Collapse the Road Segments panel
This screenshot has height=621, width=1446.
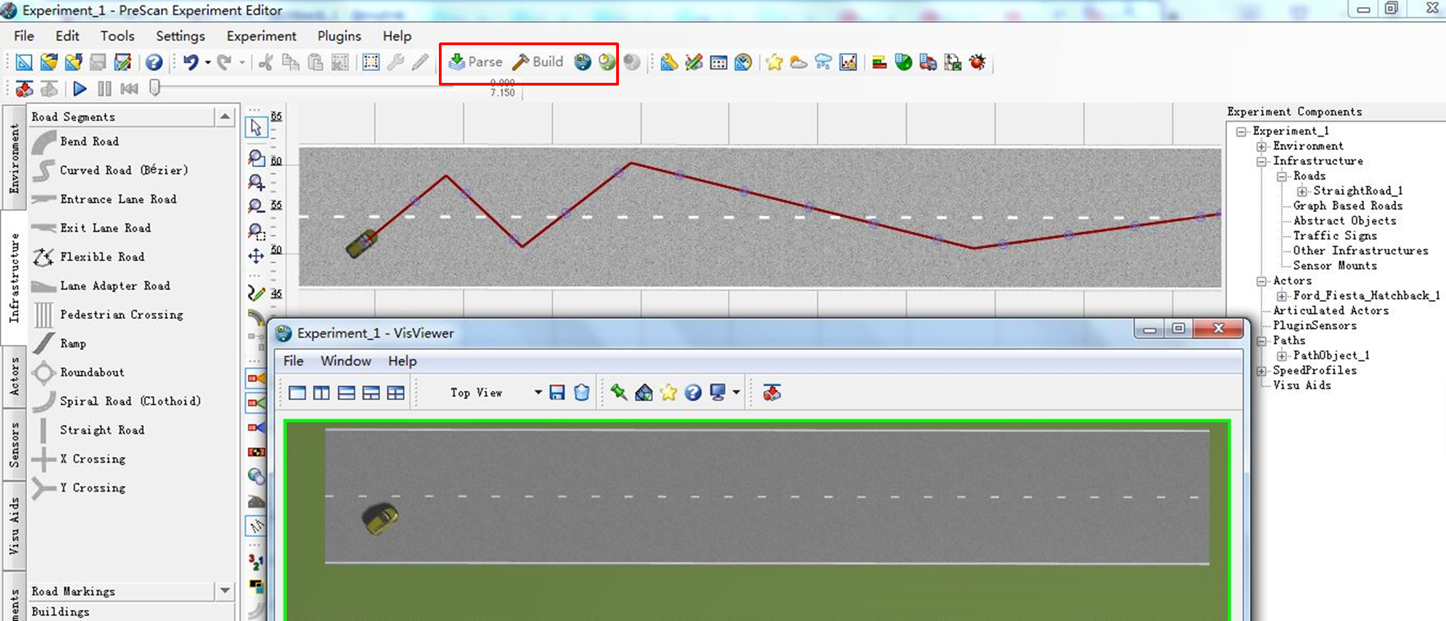tap(225, 117)
